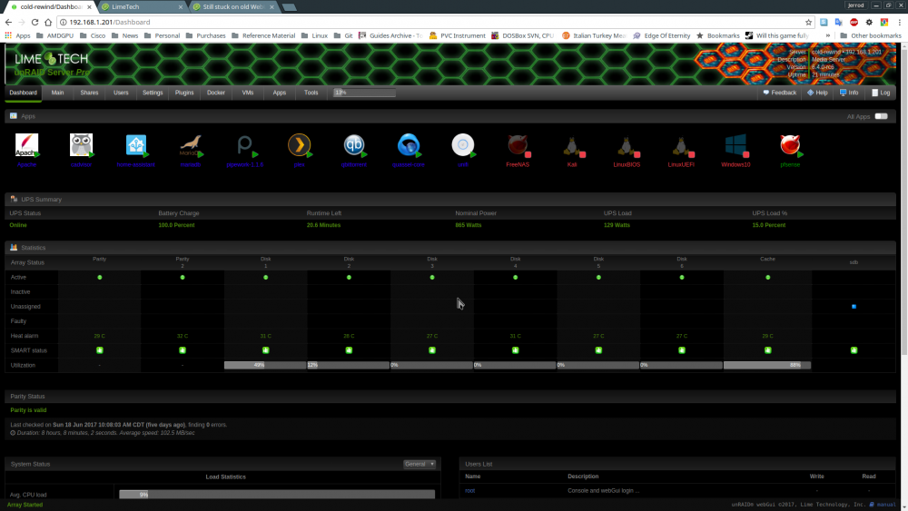Click the Info button
Image resolution: width=908 pixels, height=511 pixels.
pos(849,93)
